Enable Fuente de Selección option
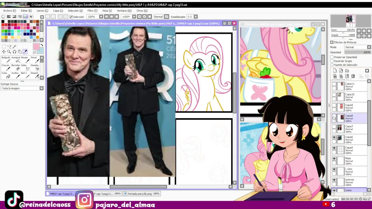The image size is (372, 209). click(332, 65)
